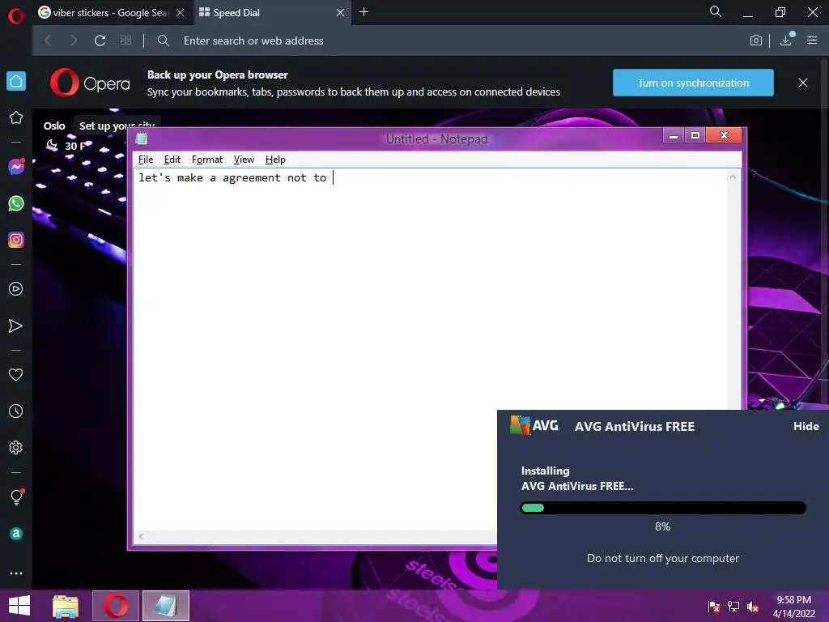Screen dimensions: 829x622
Task: Open the Notepad File menu
Action: (146, 160)
